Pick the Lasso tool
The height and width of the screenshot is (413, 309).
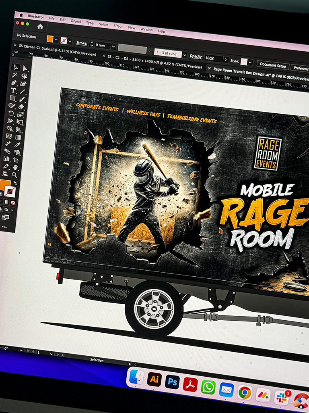tap(25, 76)
